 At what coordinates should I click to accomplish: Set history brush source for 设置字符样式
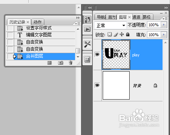point(10,28)
